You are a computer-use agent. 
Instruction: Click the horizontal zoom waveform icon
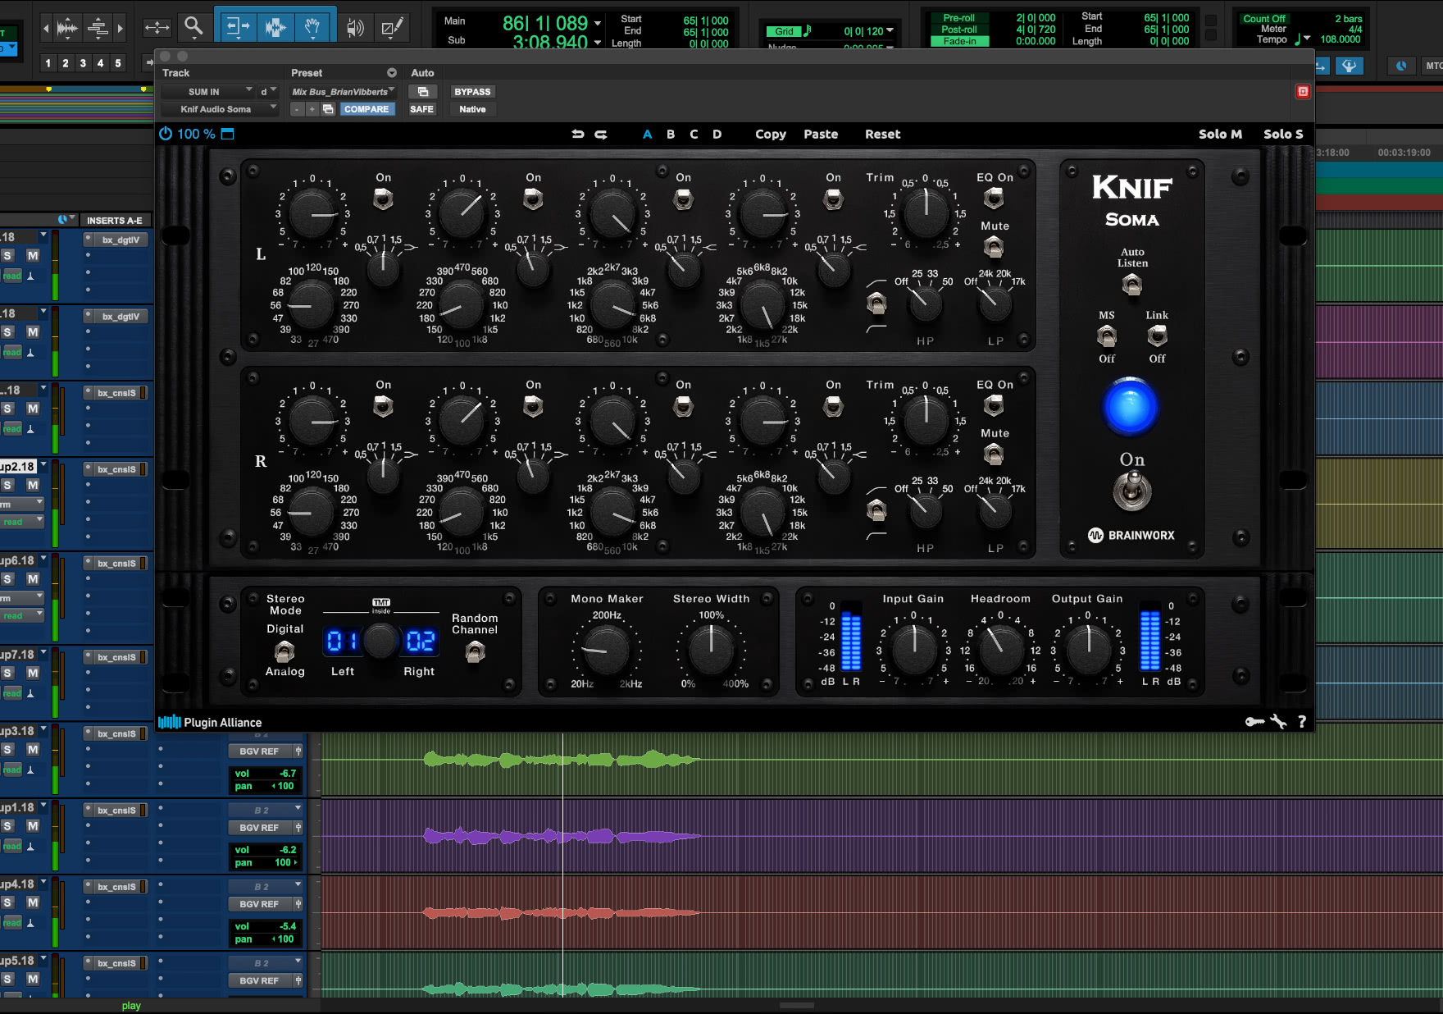68,28
